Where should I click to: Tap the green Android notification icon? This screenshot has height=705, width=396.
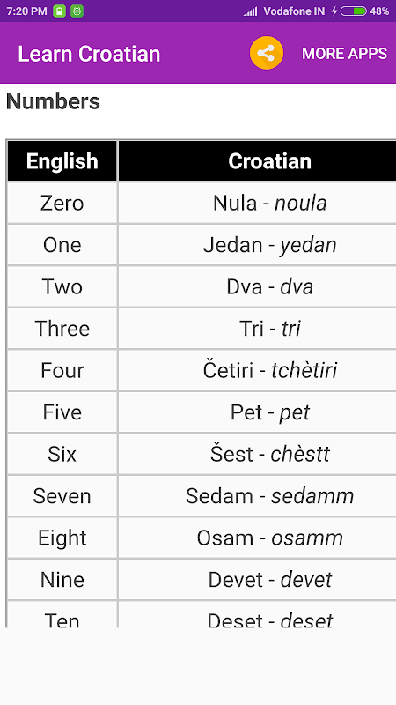(x=77, y=11)
